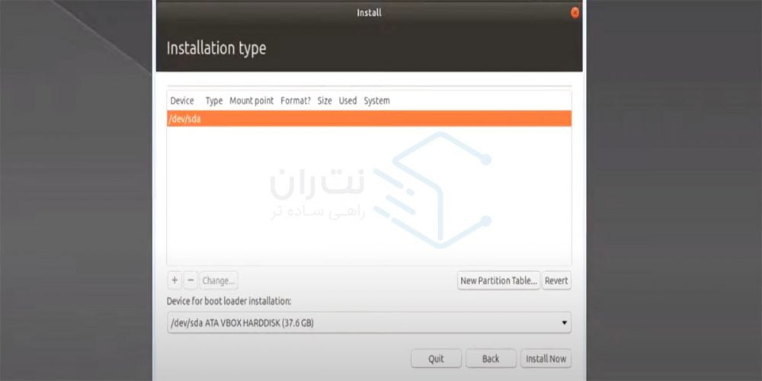
Task: Click the Used column header
Action: pos(347,101)
